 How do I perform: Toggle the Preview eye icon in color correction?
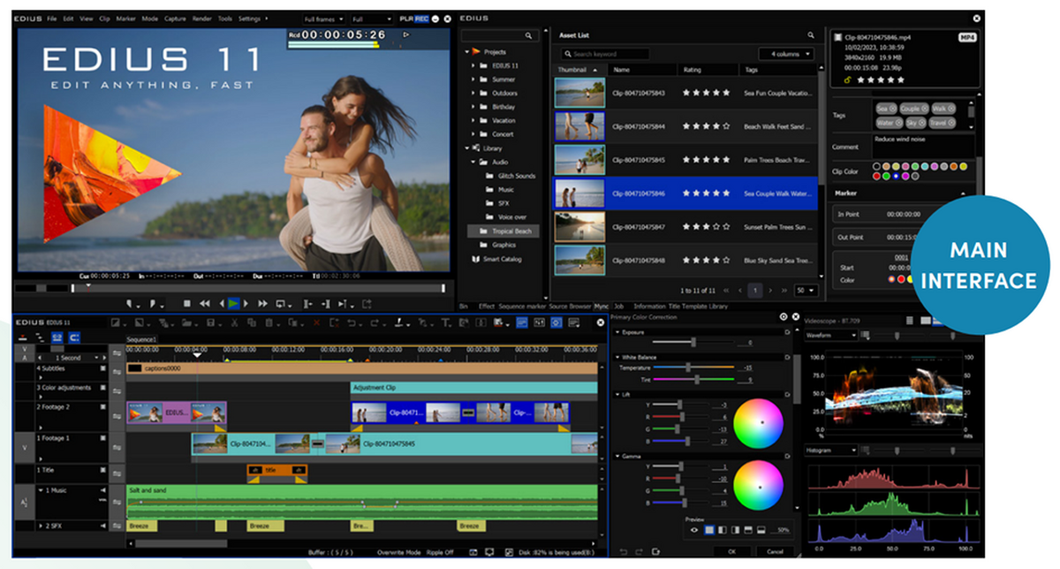click(694, 530)
